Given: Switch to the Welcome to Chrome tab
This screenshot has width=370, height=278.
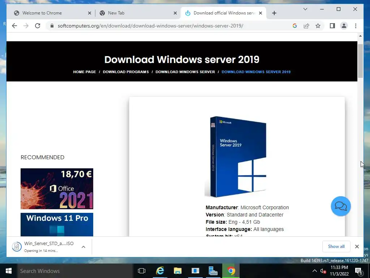Looking at the screenshot, I should (51, 13).
